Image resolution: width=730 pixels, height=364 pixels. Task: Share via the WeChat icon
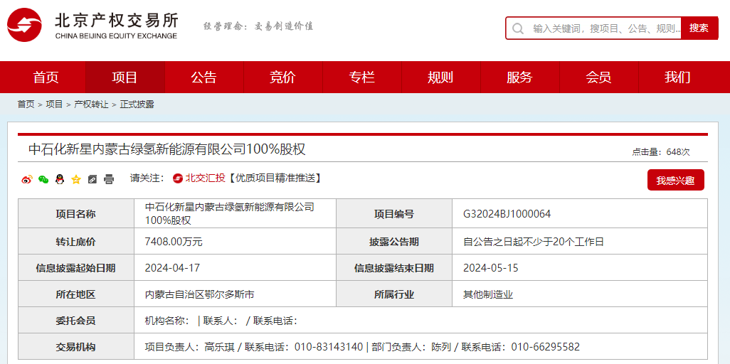pos(43,179)
